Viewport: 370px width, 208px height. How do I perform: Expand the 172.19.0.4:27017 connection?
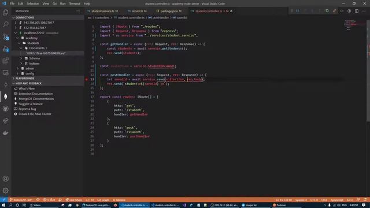point(16,28)
